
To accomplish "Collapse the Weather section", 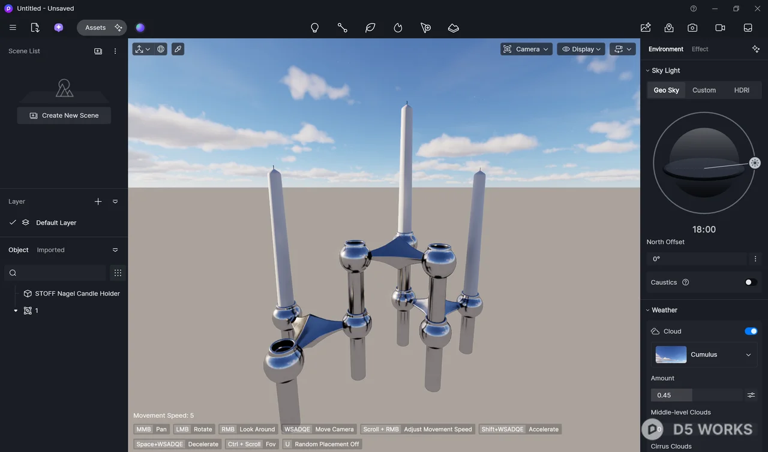I will pos(648,311).
